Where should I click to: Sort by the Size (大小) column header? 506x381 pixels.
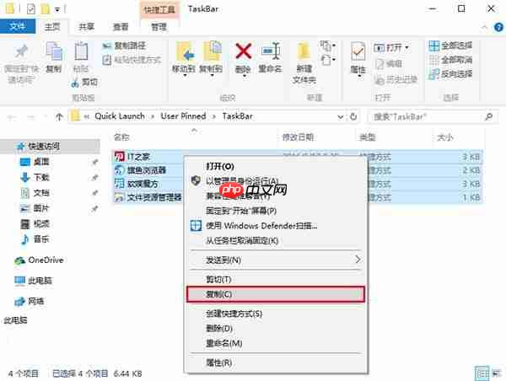click(445, 137)
